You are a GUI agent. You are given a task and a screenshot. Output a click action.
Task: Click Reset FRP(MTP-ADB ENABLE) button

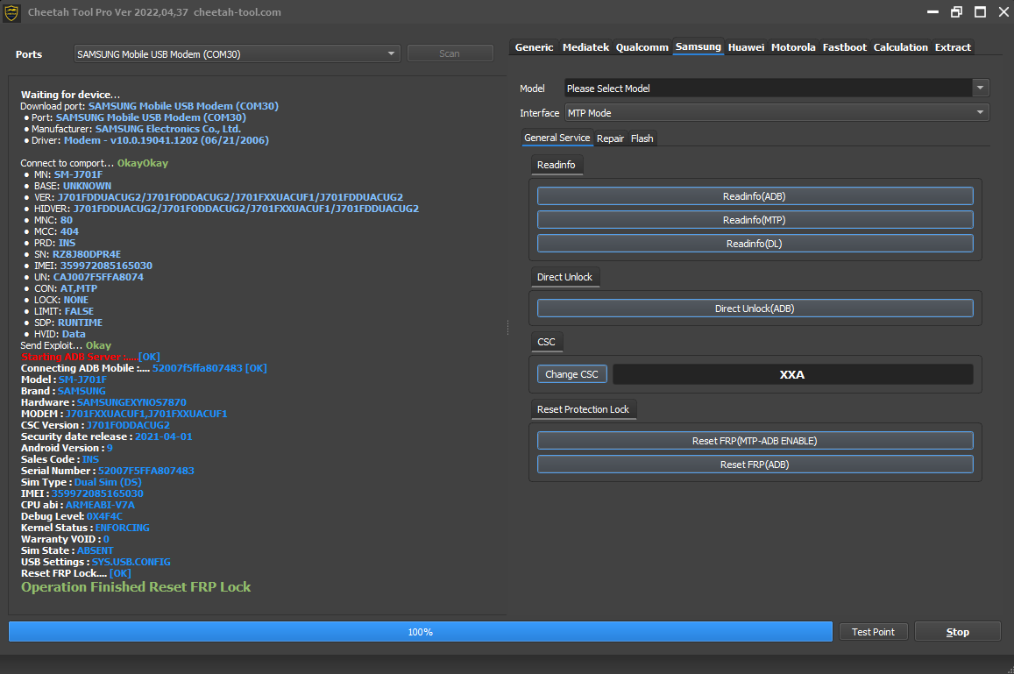pos(755,441)
